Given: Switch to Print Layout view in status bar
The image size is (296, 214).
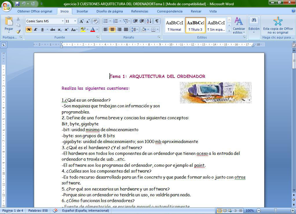Looking at the screenshot, I should (220, 211).
